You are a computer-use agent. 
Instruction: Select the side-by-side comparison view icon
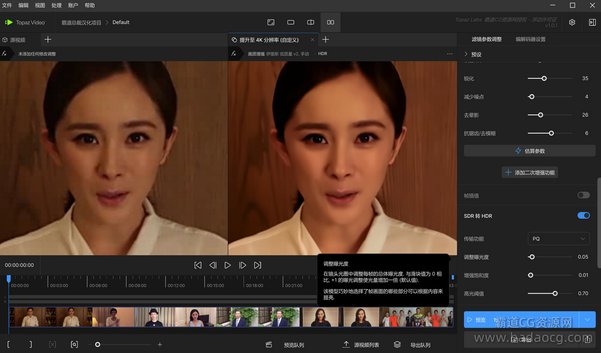(330, 22)
